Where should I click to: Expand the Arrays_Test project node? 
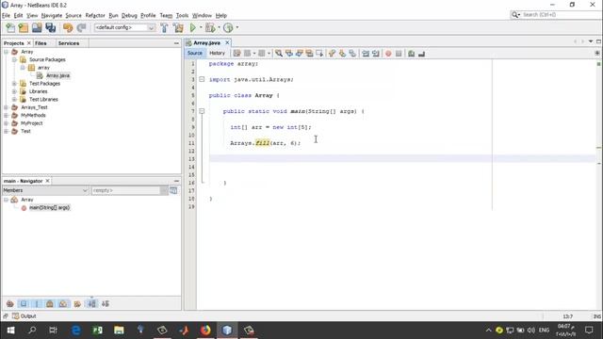click(7, 107)
